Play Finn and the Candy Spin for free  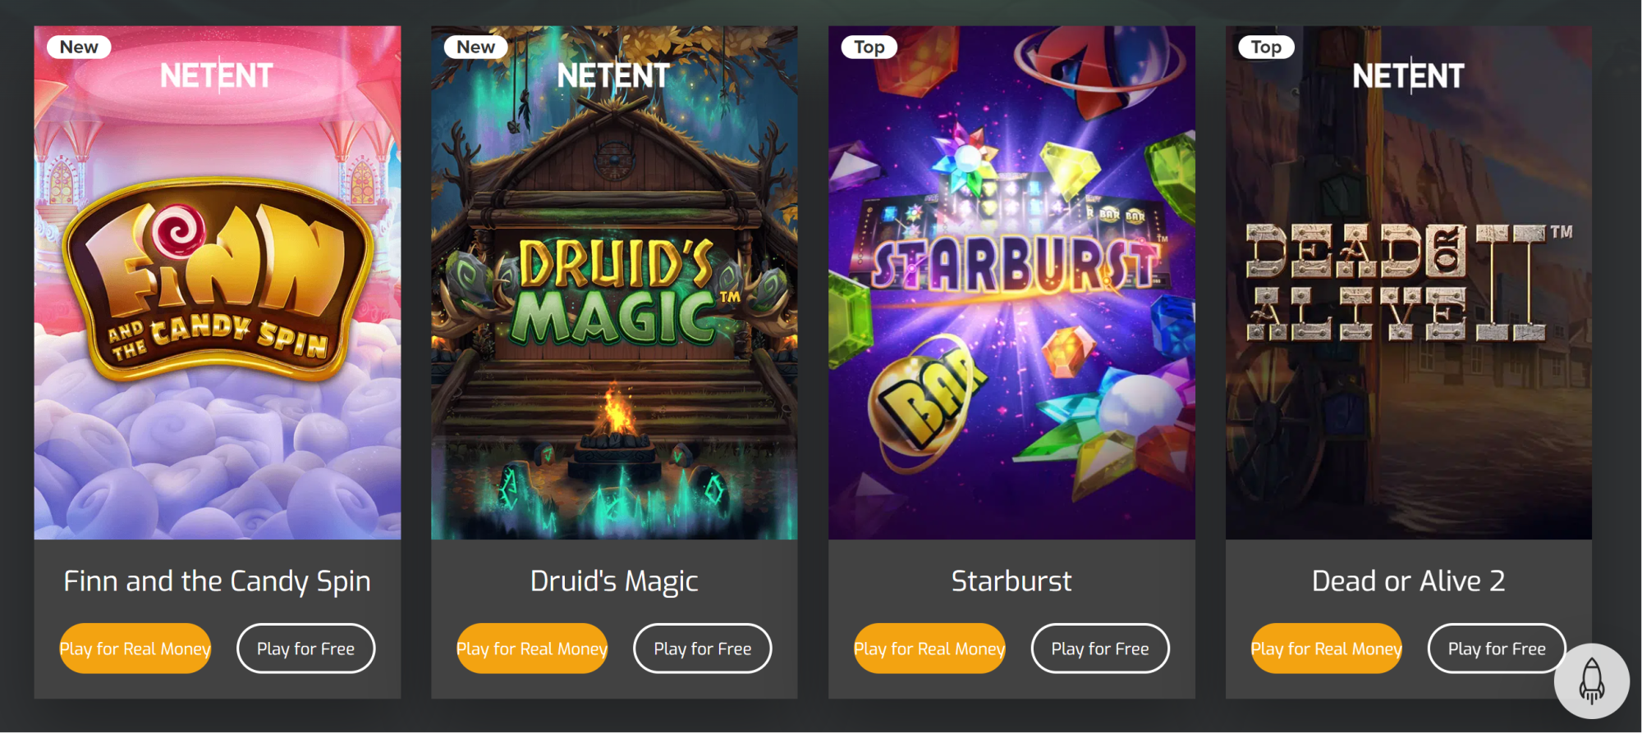(306, 649)
